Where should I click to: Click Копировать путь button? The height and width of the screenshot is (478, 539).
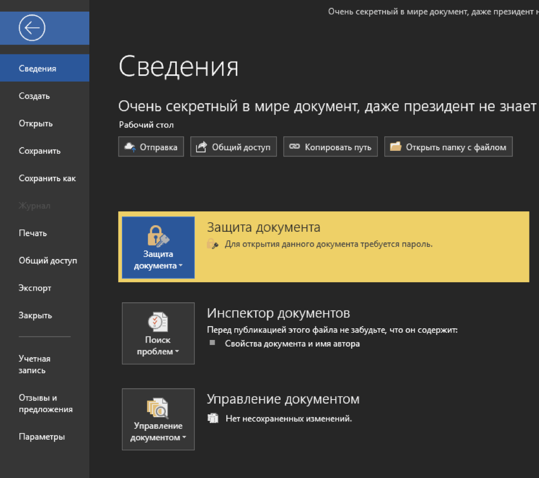(330, 147)
